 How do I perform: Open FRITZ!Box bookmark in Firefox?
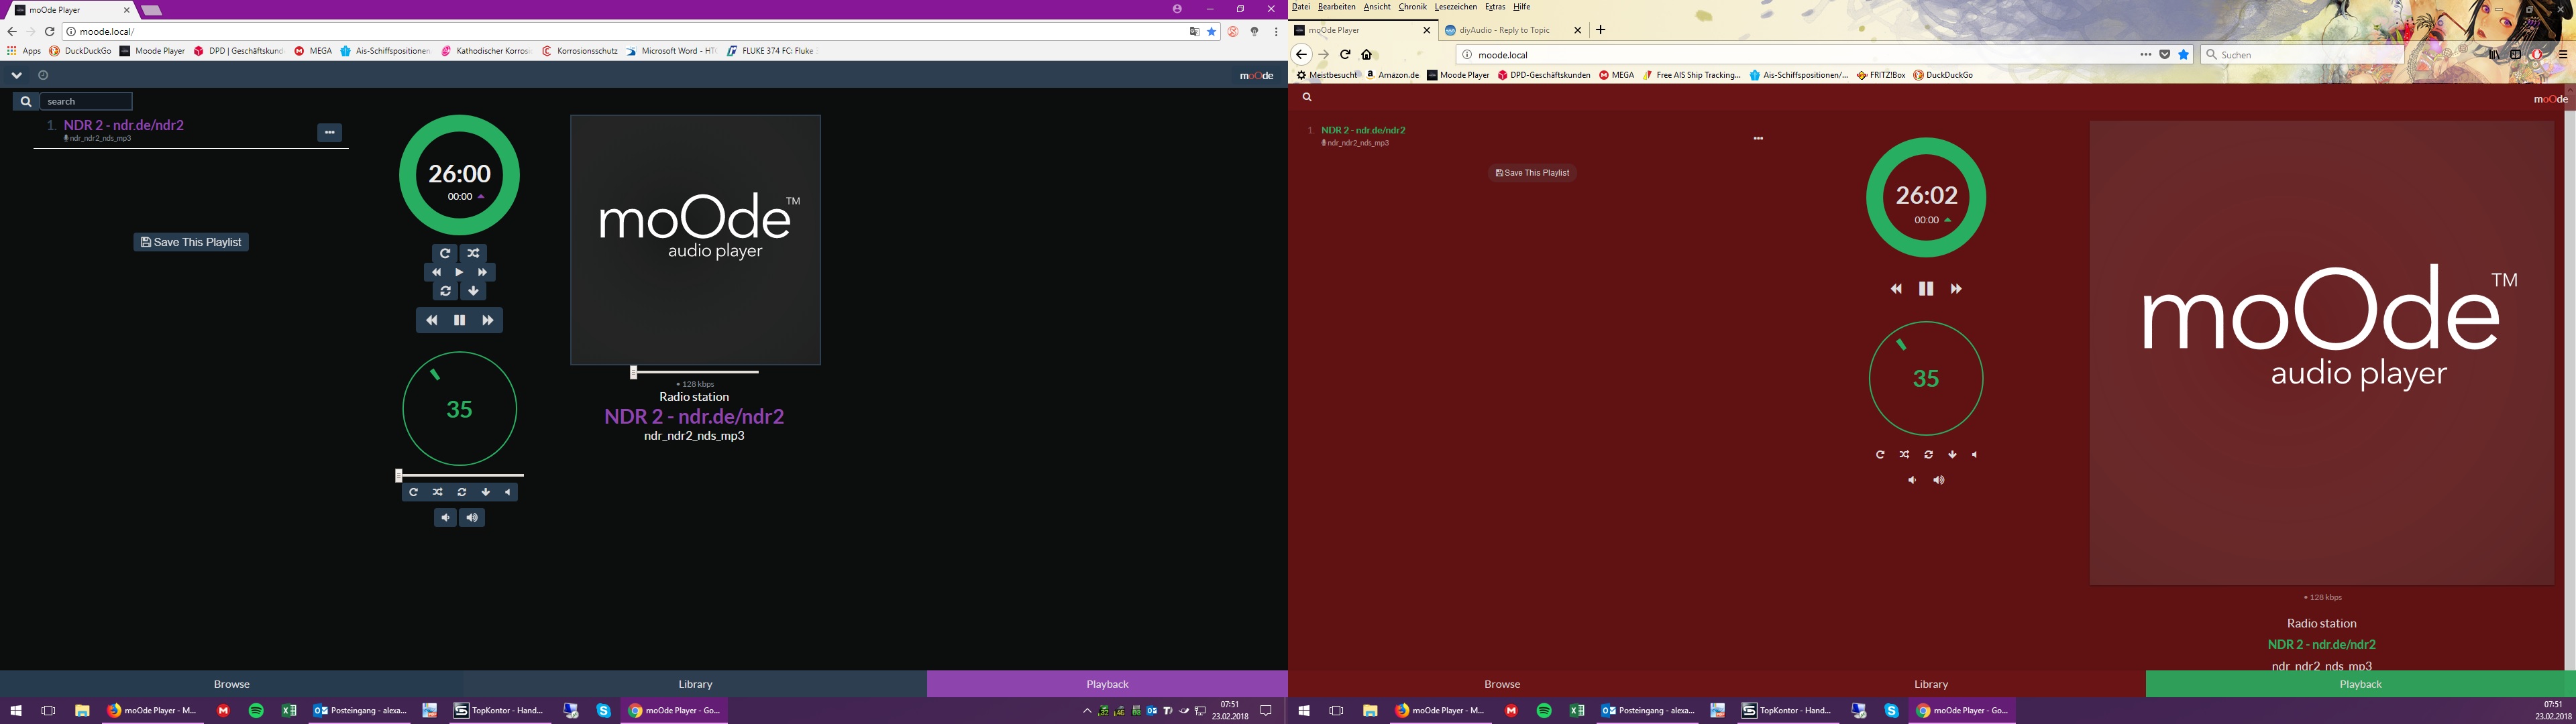(1880, 75)
